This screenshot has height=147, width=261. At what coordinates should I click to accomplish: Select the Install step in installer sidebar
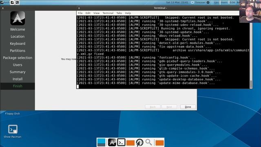[x=18, y=79]
